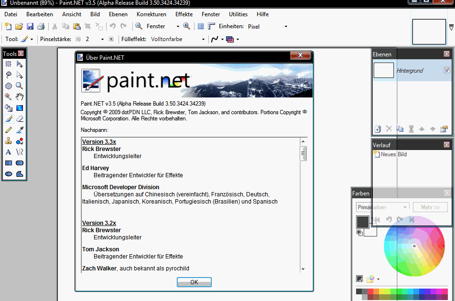The image size is (455, 301).
Task: Select Neues Bild history entry
Action: [x=390, y=154]
